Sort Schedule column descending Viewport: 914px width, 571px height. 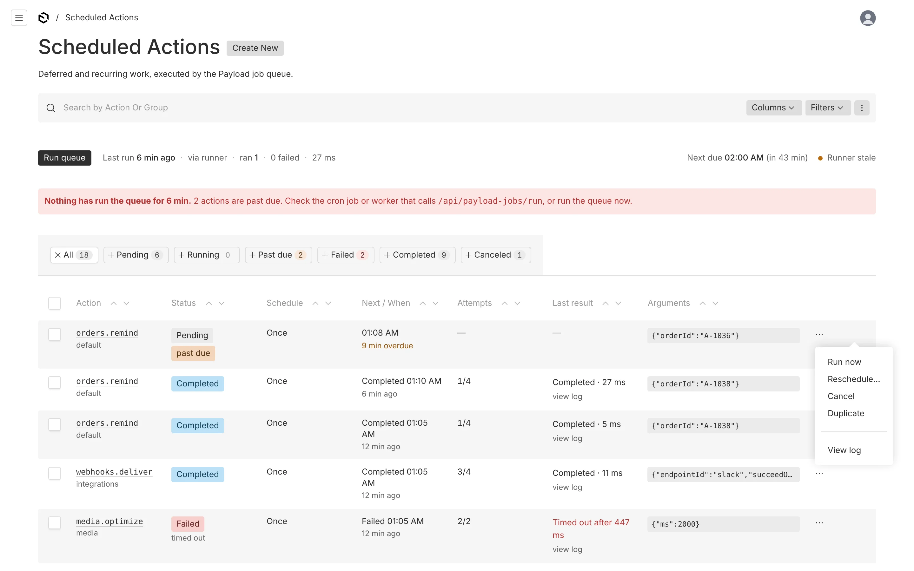tap(328, 303)
